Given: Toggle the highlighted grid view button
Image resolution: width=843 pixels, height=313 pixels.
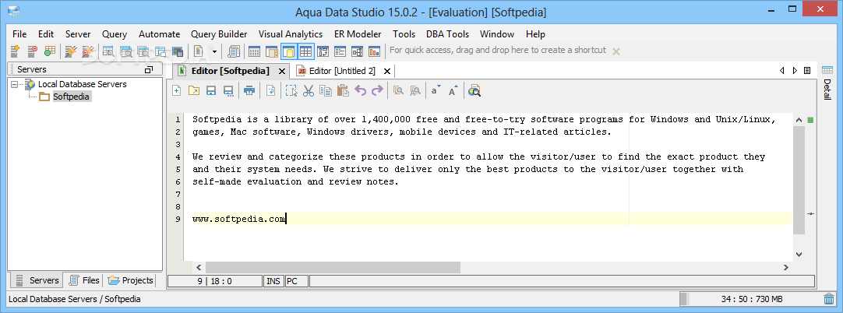Looking at the screenshot, I should tap(306, 51).
